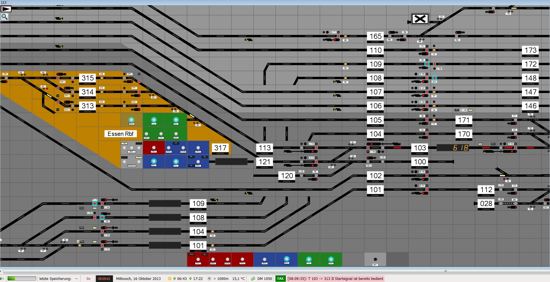Select track label 028
The image size is (550, 282).
(x=486, y=203)
